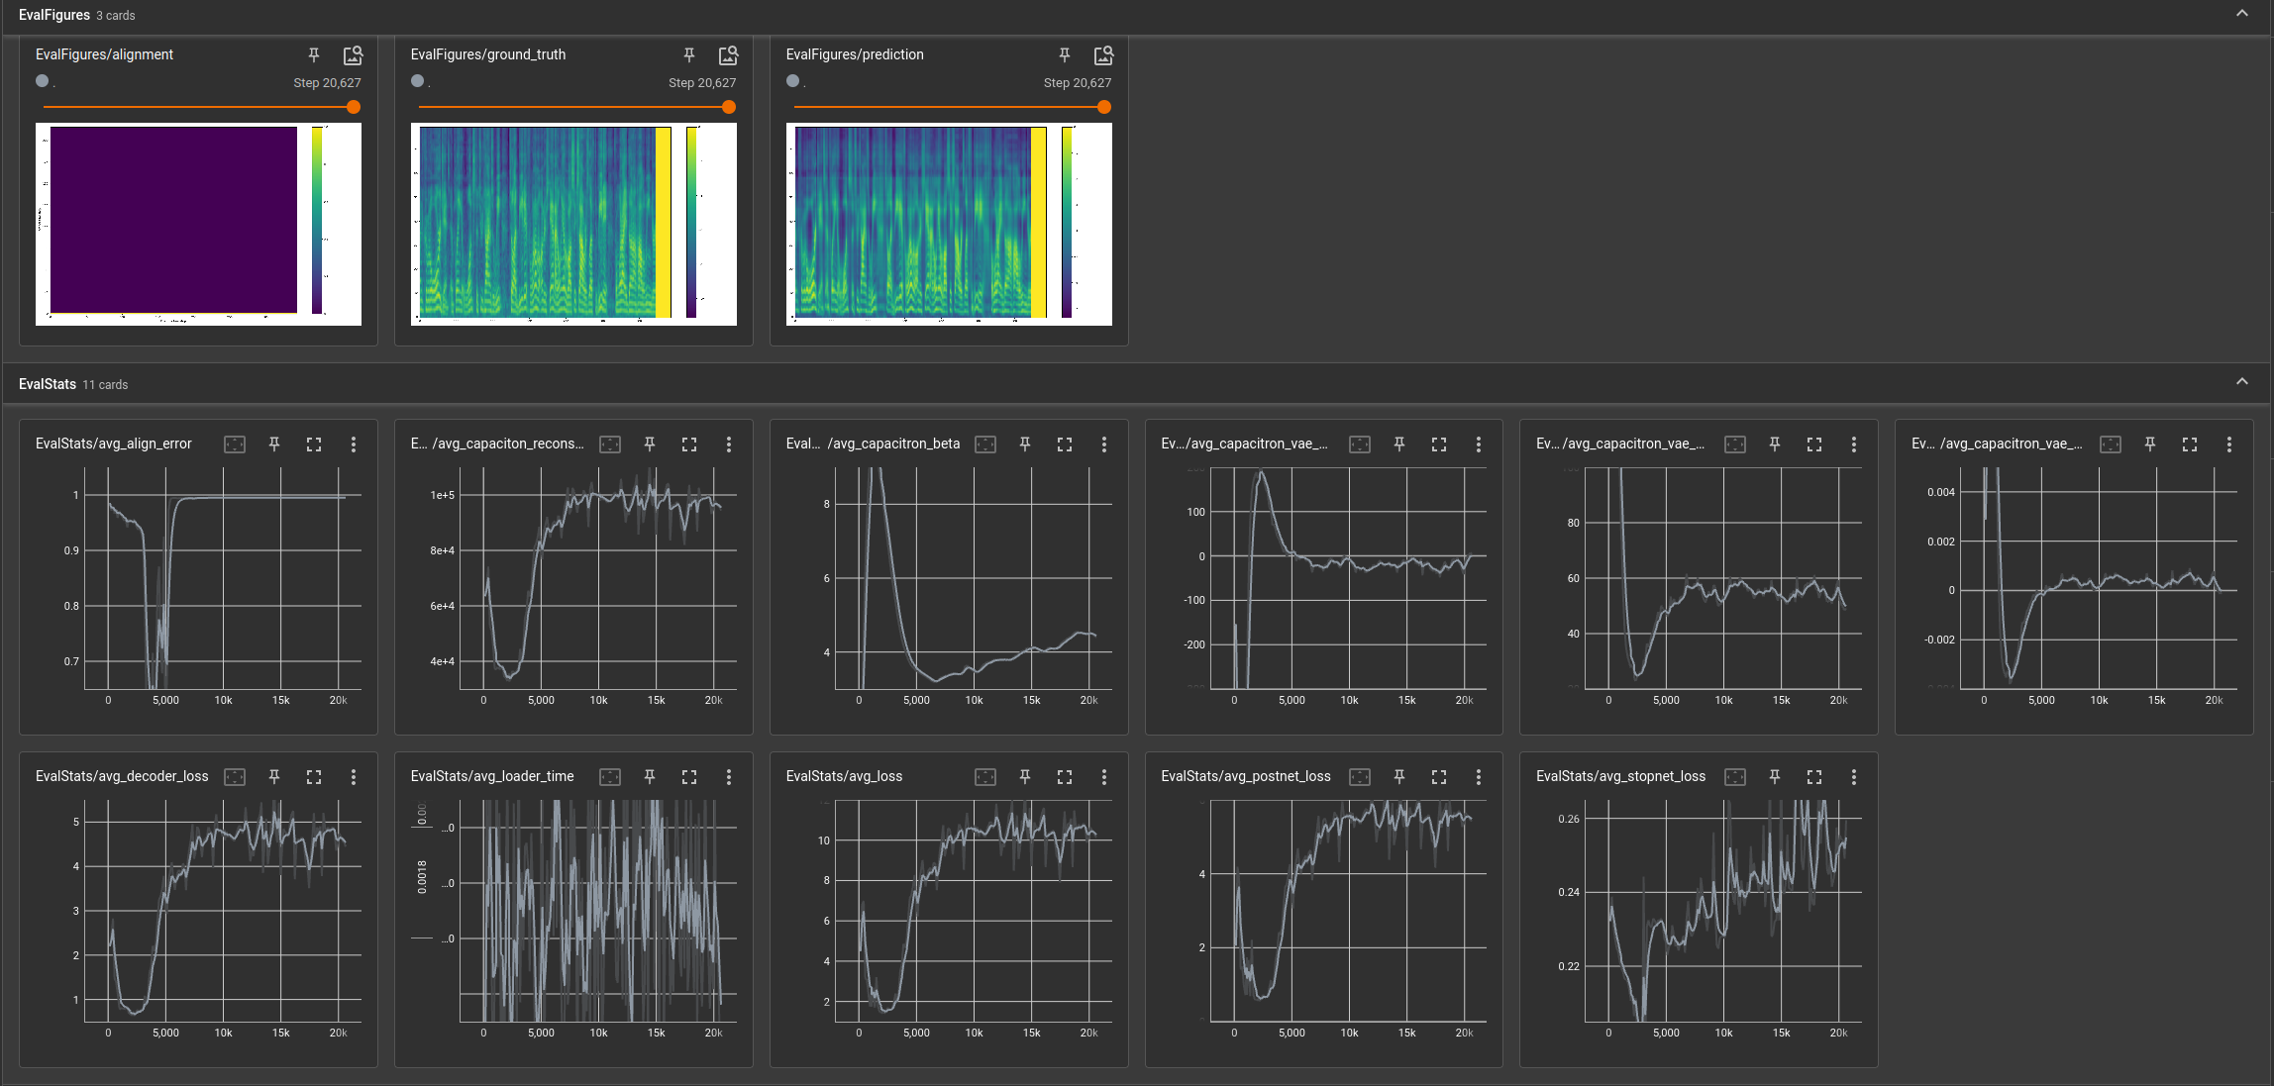This screenshot has width=2274, height=1086.
Task: Open more options for avg_stopnet_loss chart
Action: 1854,777
